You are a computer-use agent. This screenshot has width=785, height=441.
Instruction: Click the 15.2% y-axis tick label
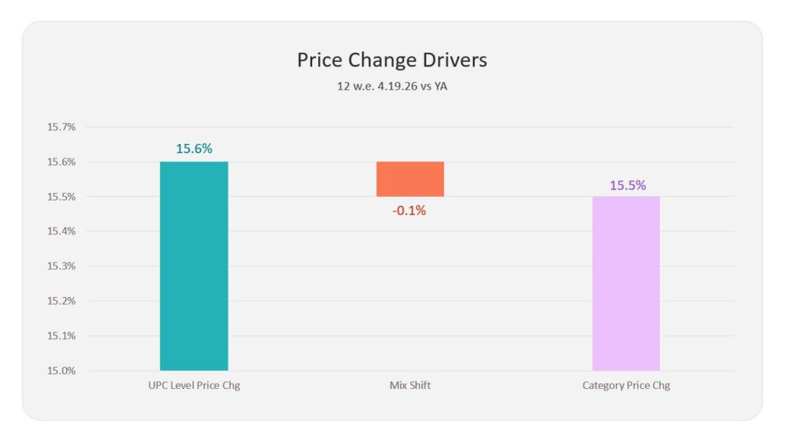click(x=61, y=301)
